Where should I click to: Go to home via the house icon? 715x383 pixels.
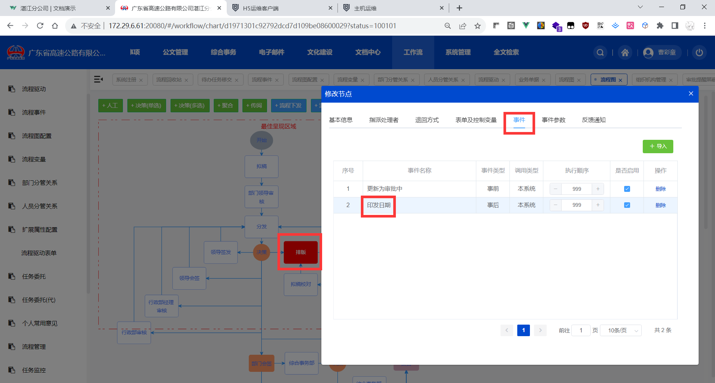point(625,52)
